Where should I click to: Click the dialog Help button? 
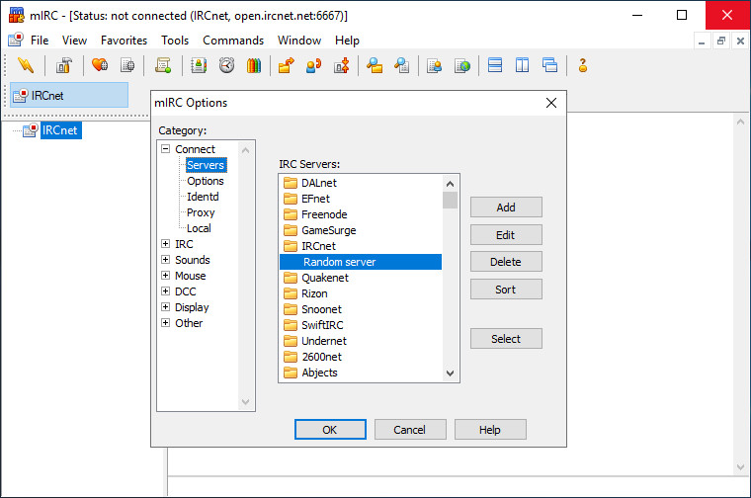coord(490,430)
